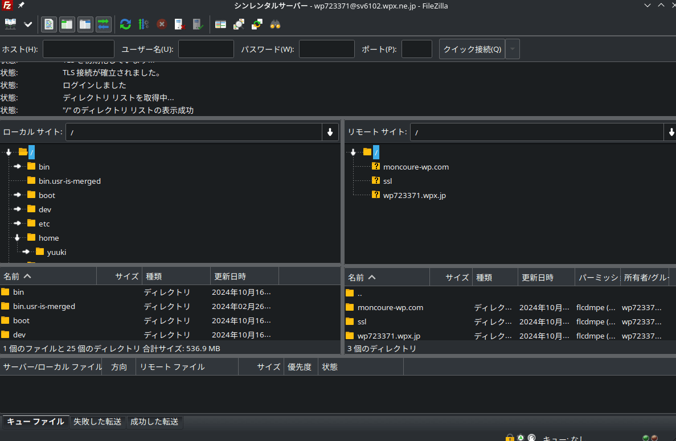The width and height of the screenshot is (676, 441).
Task: Focus the ポート(P) input field
Action: pos(417,49)
